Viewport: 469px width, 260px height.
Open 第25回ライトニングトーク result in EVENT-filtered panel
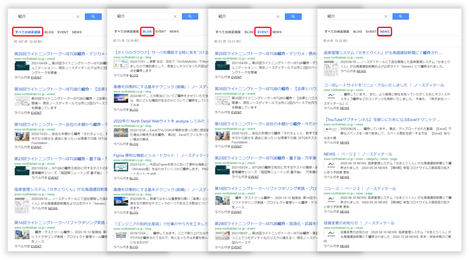click(x=266, y=54)
